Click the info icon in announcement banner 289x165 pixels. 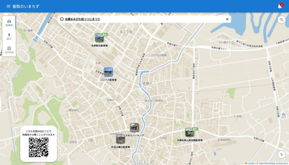pos(62,19)
